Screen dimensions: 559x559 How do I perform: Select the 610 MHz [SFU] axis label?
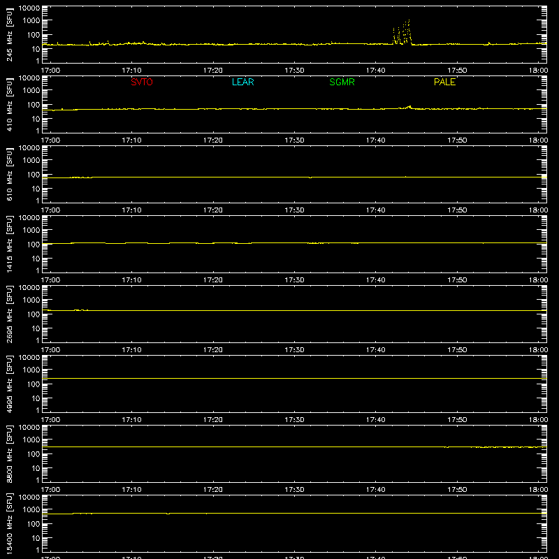point(9,174)
